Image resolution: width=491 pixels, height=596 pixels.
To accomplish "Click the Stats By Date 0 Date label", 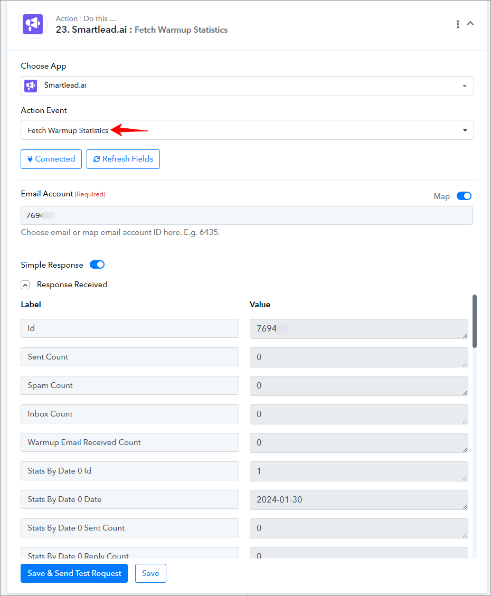I will coord(130,499).
